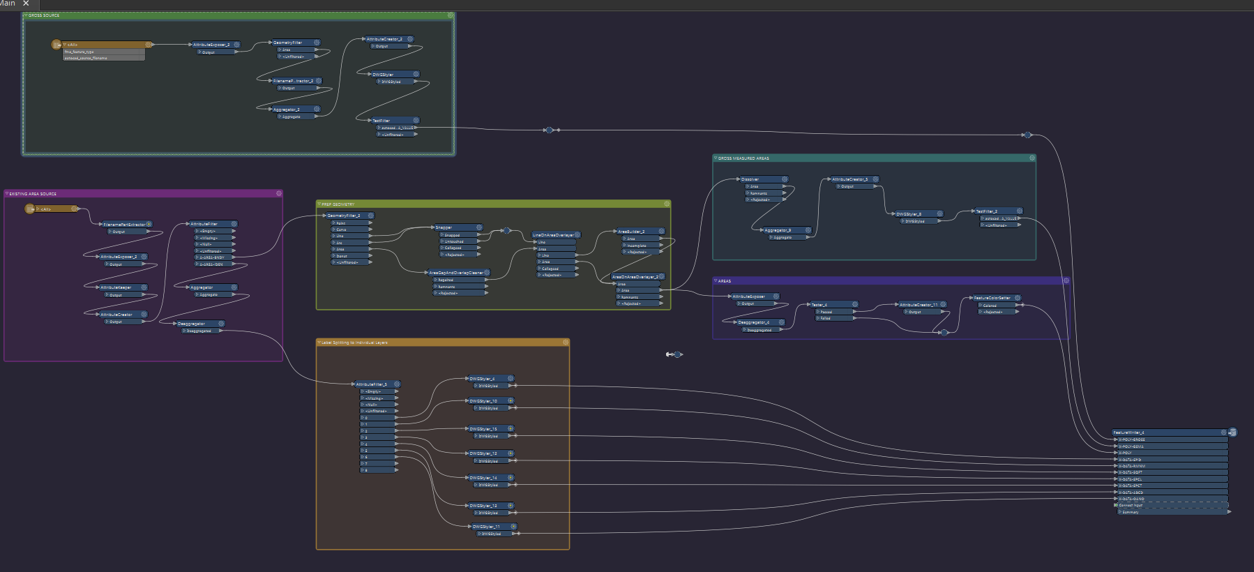Click AreaBuilder_2 gear icon

[661, 232]
